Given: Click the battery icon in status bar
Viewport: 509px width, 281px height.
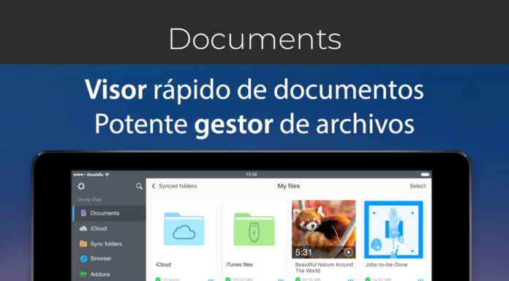Looking at the screenshot, I should coord(425,174).
